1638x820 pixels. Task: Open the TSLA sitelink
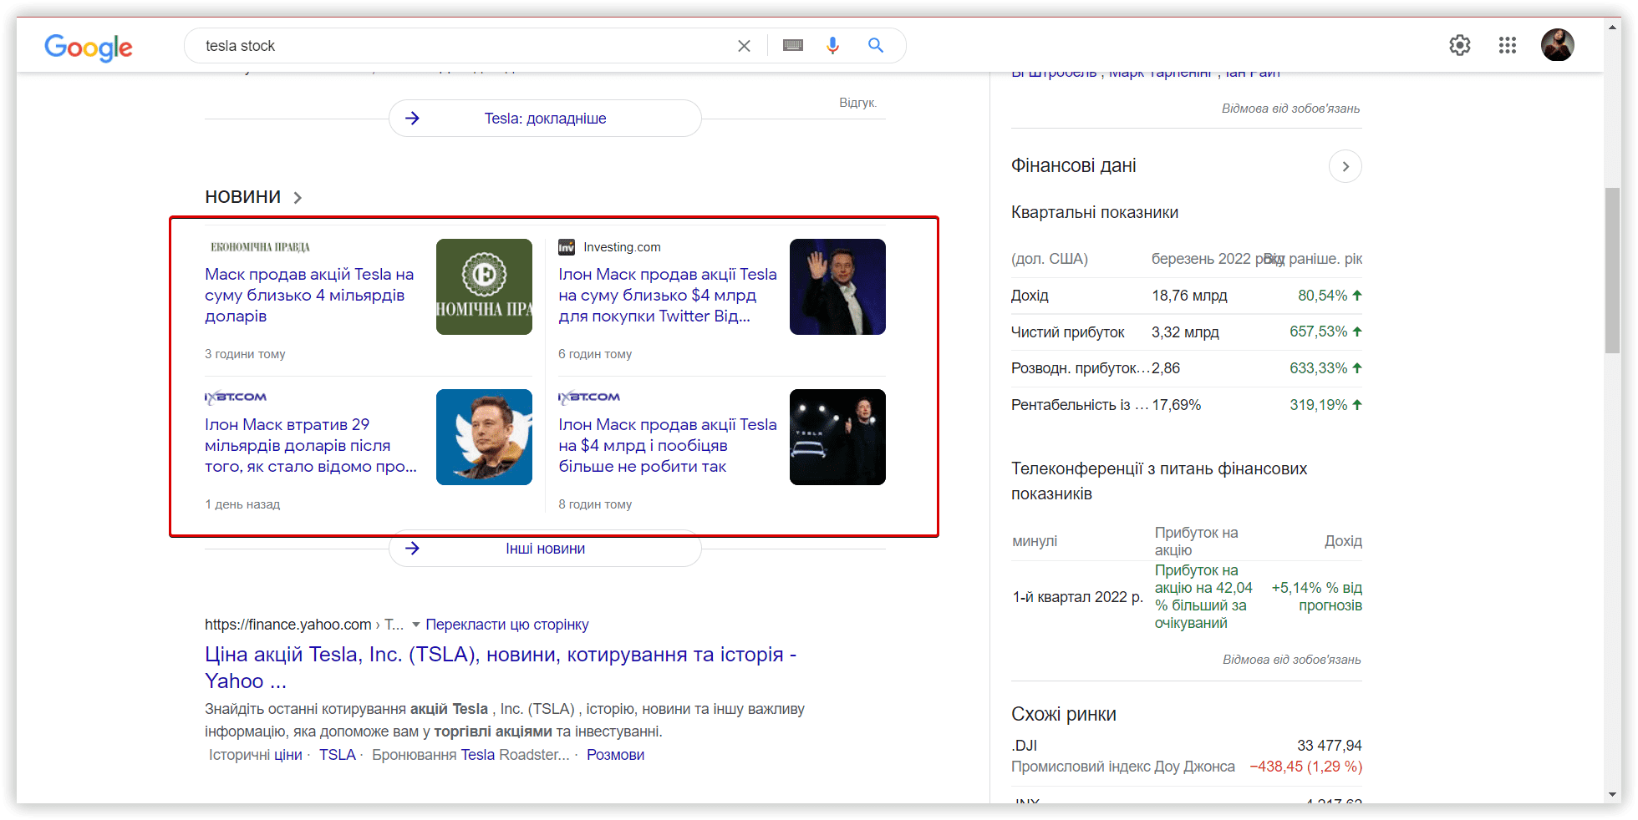point(338,755)
